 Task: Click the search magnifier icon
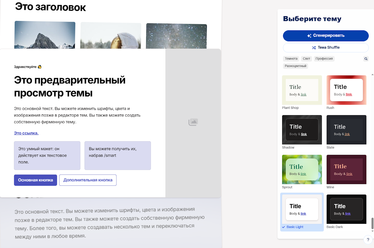(366, 58)
